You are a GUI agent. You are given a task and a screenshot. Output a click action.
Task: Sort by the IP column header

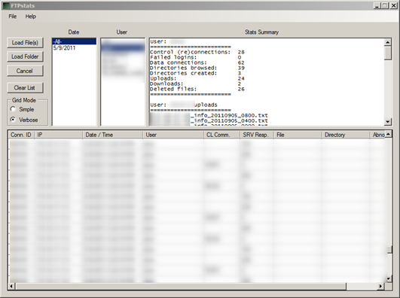59,135
